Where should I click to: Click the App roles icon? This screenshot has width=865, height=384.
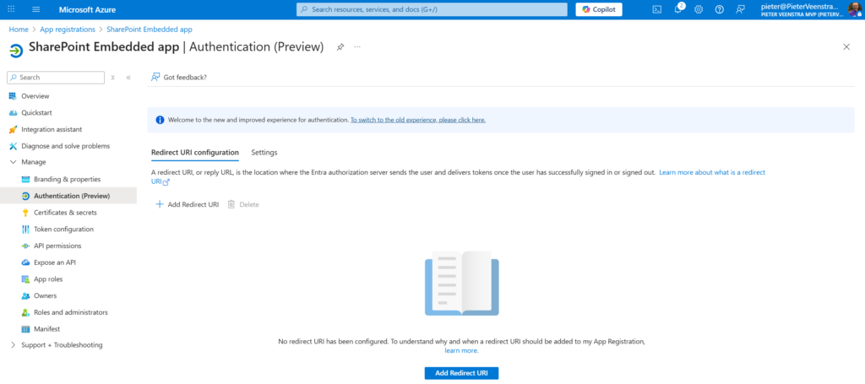point(25,279)
